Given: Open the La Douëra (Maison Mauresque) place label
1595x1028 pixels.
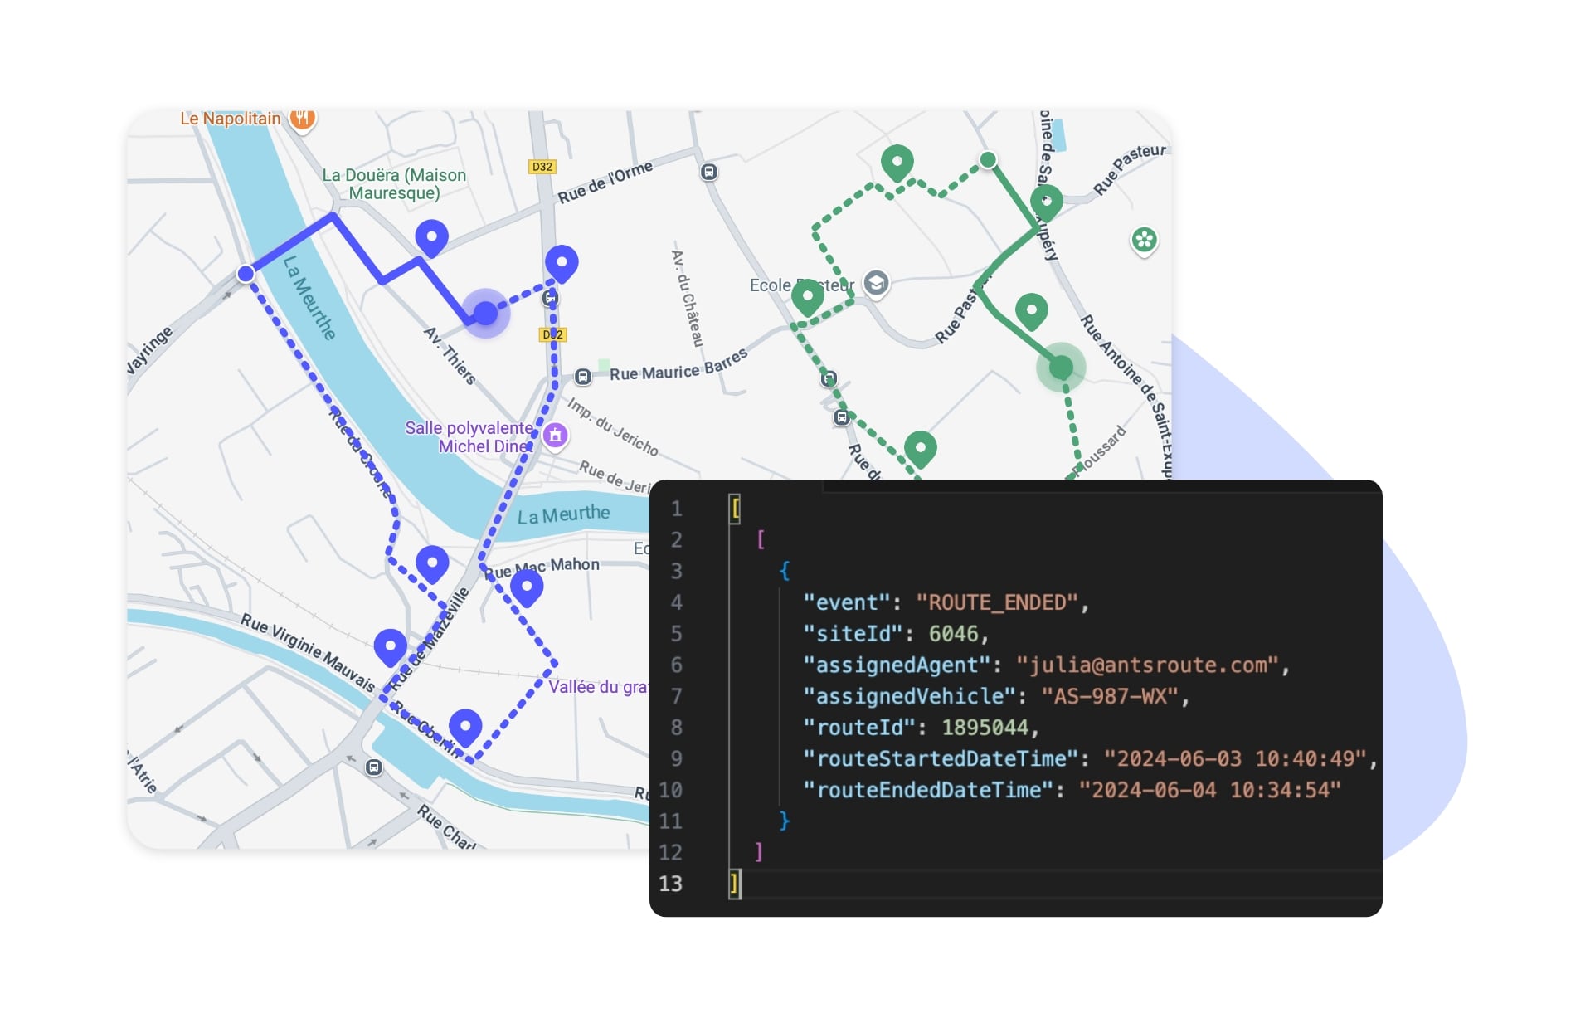Looking at the screenshot, I should coord(394,184).
